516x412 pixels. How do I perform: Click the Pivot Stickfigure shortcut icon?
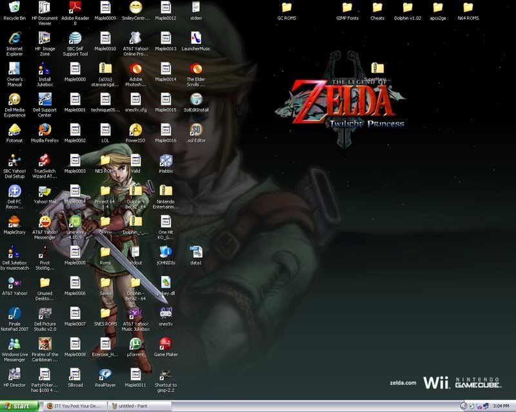(x=45, y=252)
